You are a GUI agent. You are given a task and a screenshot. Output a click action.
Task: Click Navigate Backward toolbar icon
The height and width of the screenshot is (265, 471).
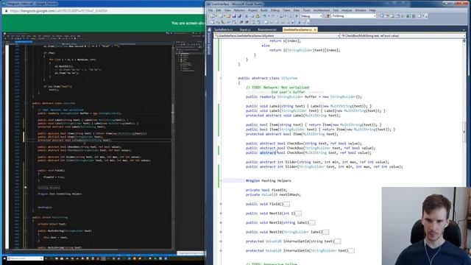[281, 16]
